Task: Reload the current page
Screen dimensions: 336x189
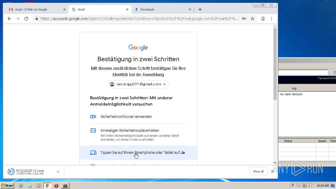Action: tap(26, 19)
